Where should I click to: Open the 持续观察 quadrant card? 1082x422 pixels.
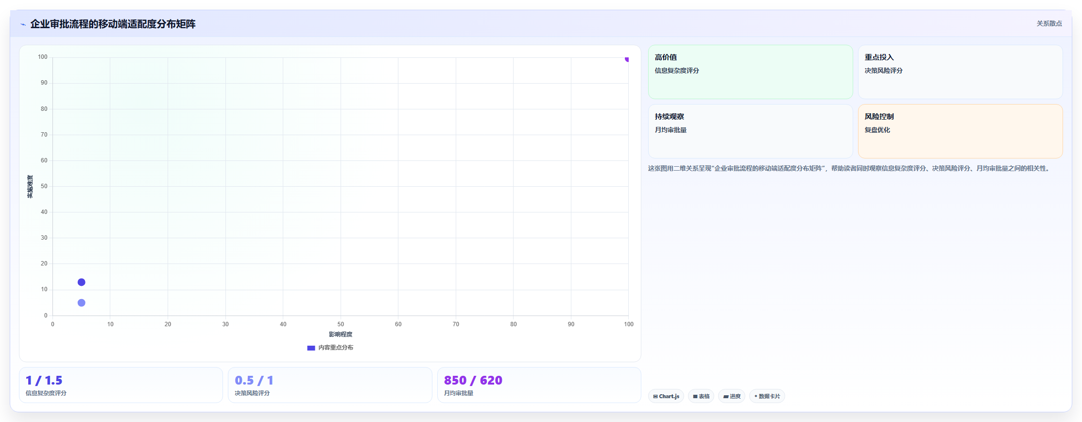tap(750, 131)
